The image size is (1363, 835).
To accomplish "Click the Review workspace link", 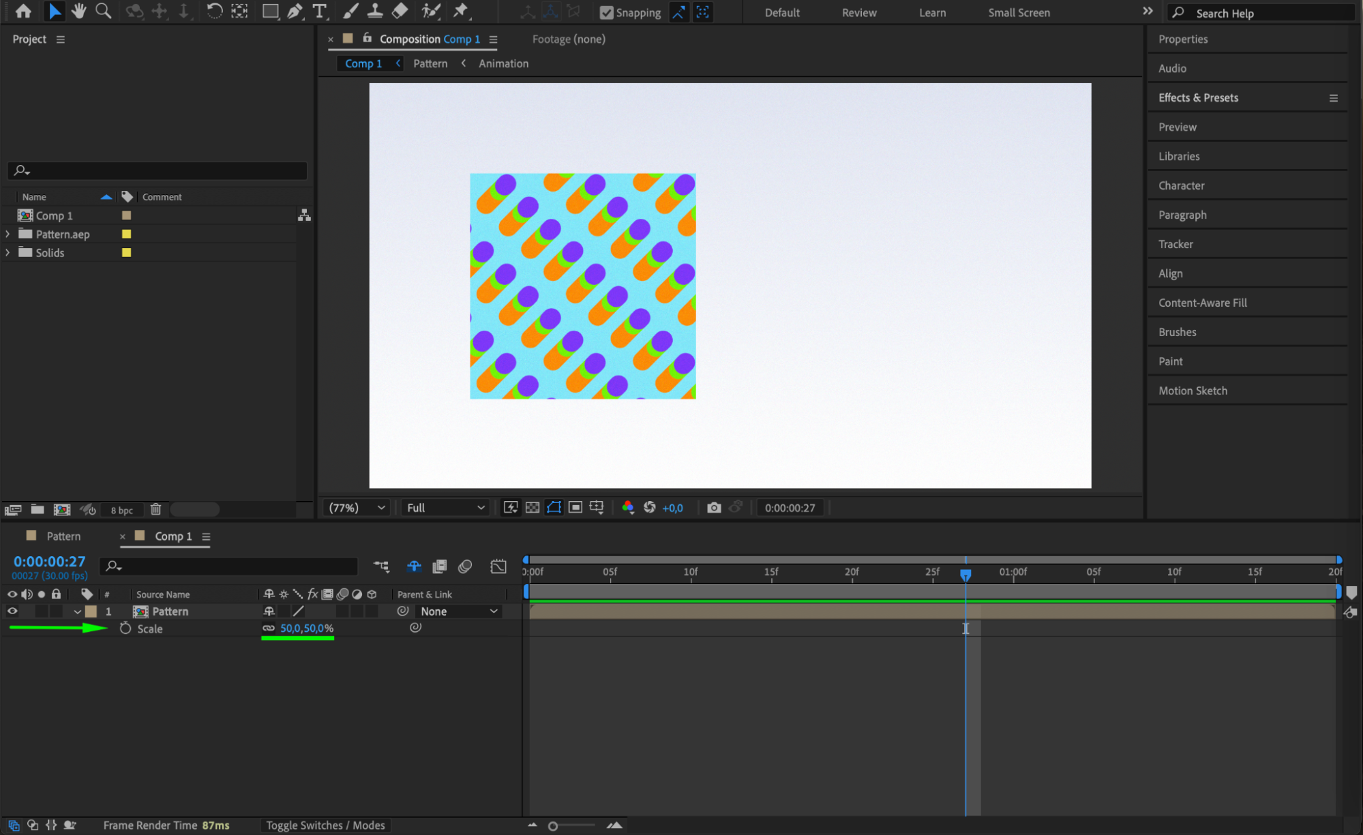I will [858, 12].
